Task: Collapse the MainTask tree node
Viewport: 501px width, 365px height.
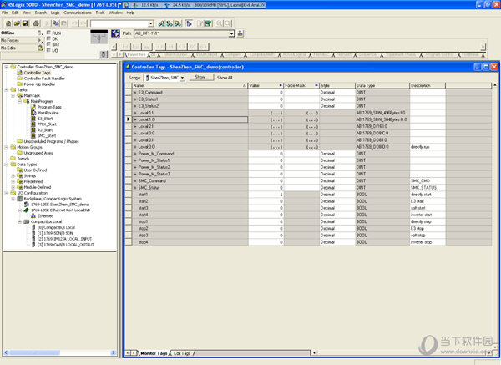Action: [13, 95]
